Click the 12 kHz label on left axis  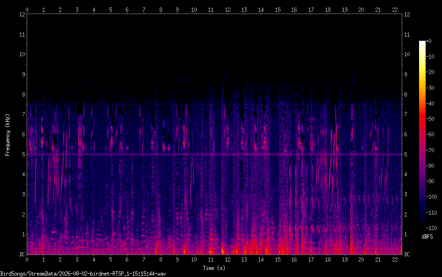(x=22, y=15)
